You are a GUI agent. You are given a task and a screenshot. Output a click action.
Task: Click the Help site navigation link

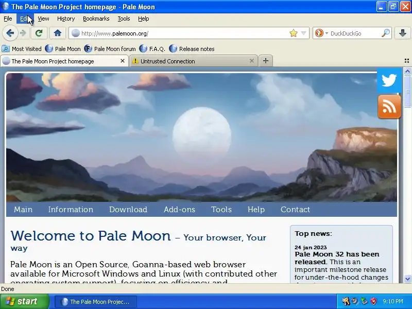click(x=256, y=210)
